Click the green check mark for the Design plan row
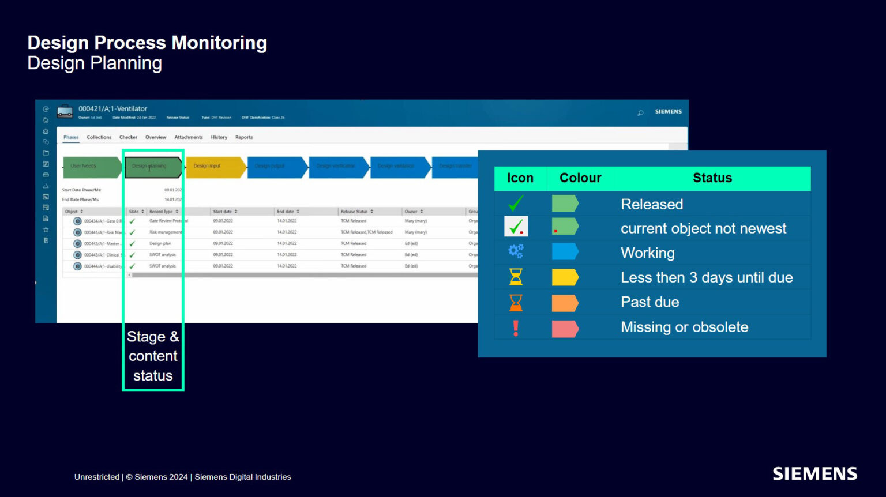Viewport: 886px width, 497px height. pos(132,243)
